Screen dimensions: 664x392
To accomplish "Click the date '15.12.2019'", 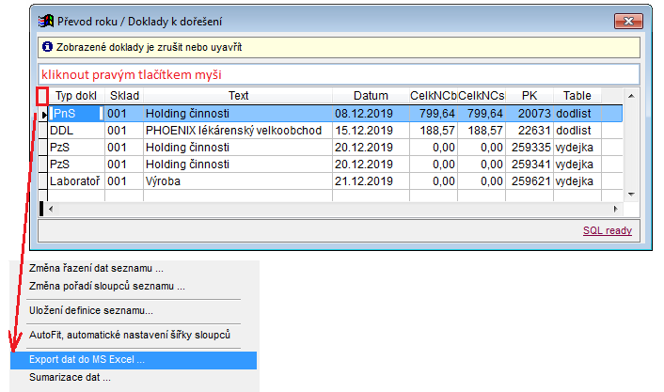I will coord(364,131).
